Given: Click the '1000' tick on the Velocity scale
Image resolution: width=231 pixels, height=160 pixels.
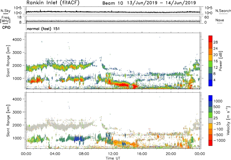Looking at the screenshot, I should click(x=218, y=101).
